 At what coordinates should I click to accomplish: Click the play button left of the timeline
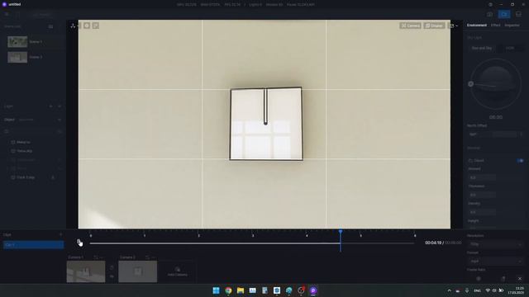(x=79, y=242)
